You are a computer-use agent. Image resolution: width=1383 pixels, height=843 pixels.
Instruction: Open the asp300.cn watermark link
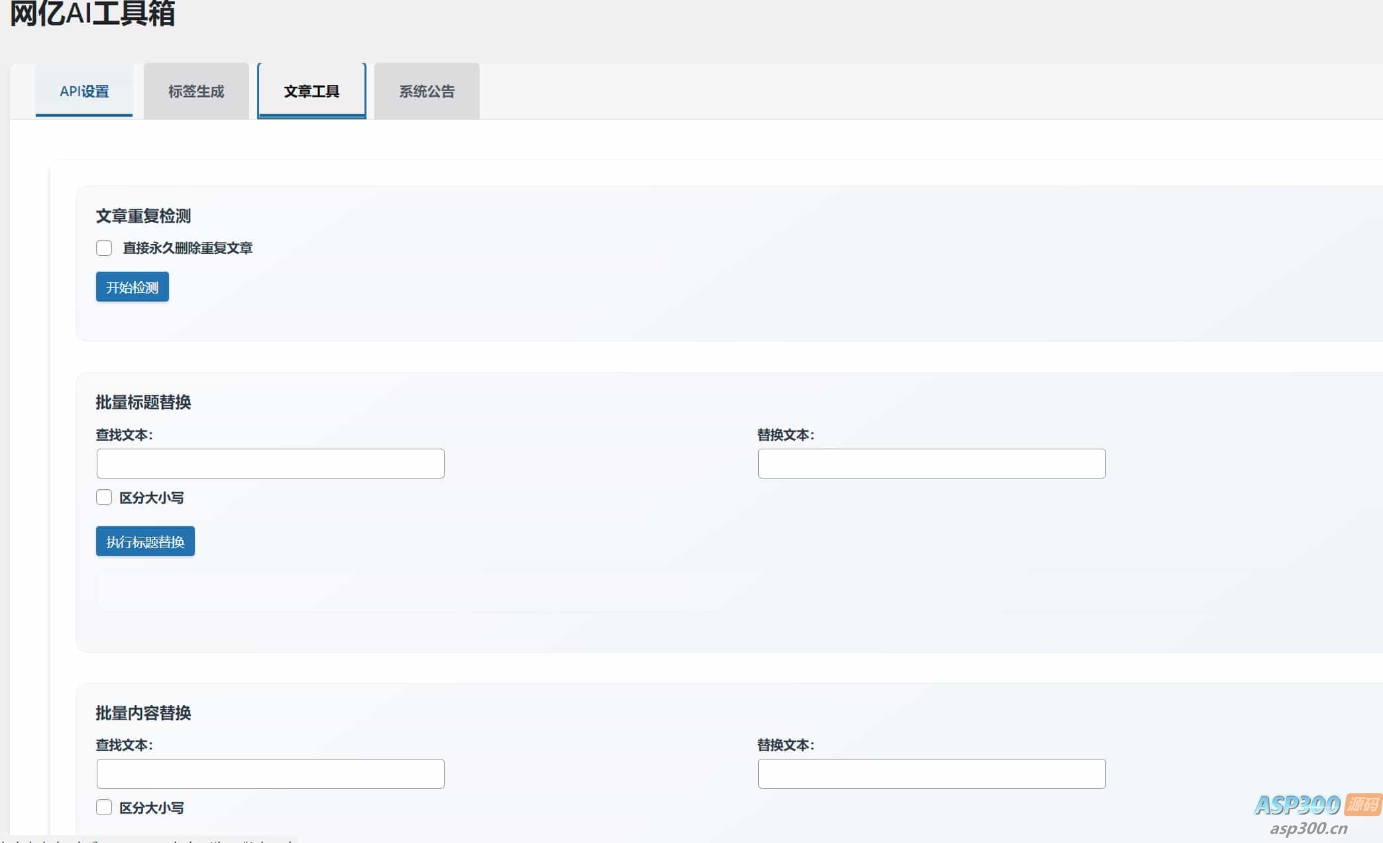tap(1308, 828)
